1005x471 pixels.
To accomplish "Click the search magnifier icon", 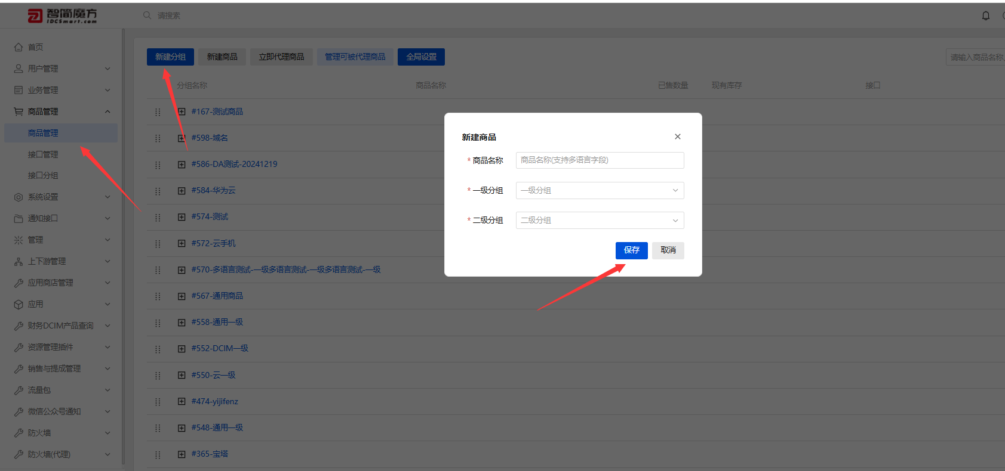I will coord(147,15).
